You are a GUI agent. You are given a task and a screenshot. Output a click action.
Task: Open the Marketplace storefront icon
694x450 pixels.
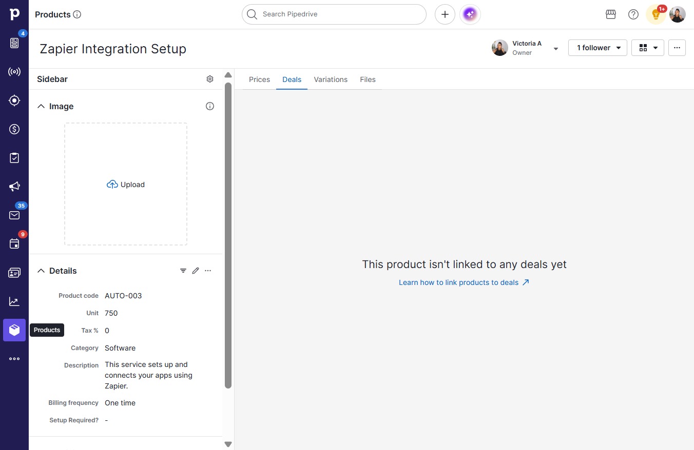(611, 14)
